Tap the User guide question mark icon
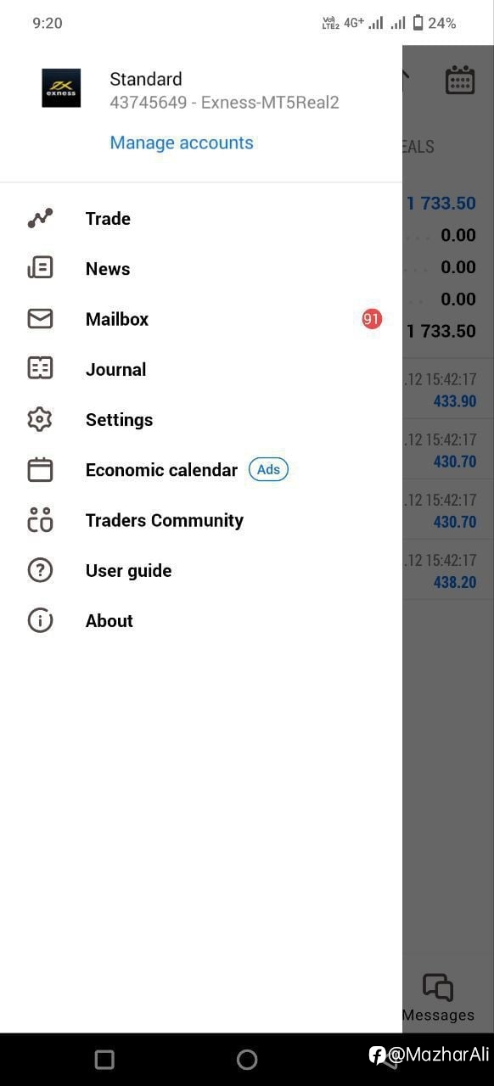The height and width of the screenshot is (1086, 494). pos(40,570)
